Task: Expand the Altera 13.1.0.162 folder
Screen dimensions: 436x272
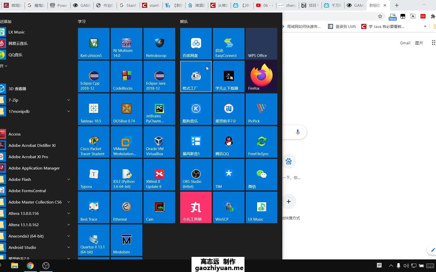Action: click(x=37, y=225)
